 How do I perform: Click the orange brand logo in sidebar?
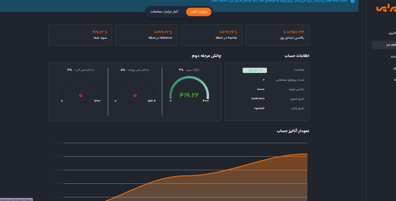[386, 8]
